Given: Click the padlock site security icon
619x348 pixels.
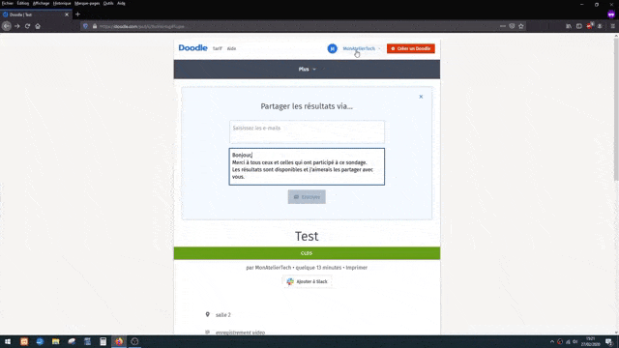Looking at the screenshot, I should tap(95, 26).
